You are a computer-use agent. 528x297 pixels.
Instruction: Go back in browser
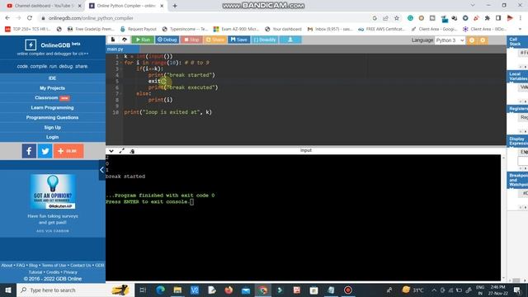(x=7, y=18)
